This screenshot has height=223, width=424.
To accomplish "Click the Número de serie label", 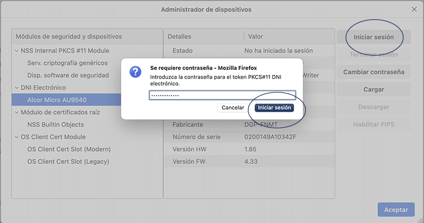I will (197, 137).
